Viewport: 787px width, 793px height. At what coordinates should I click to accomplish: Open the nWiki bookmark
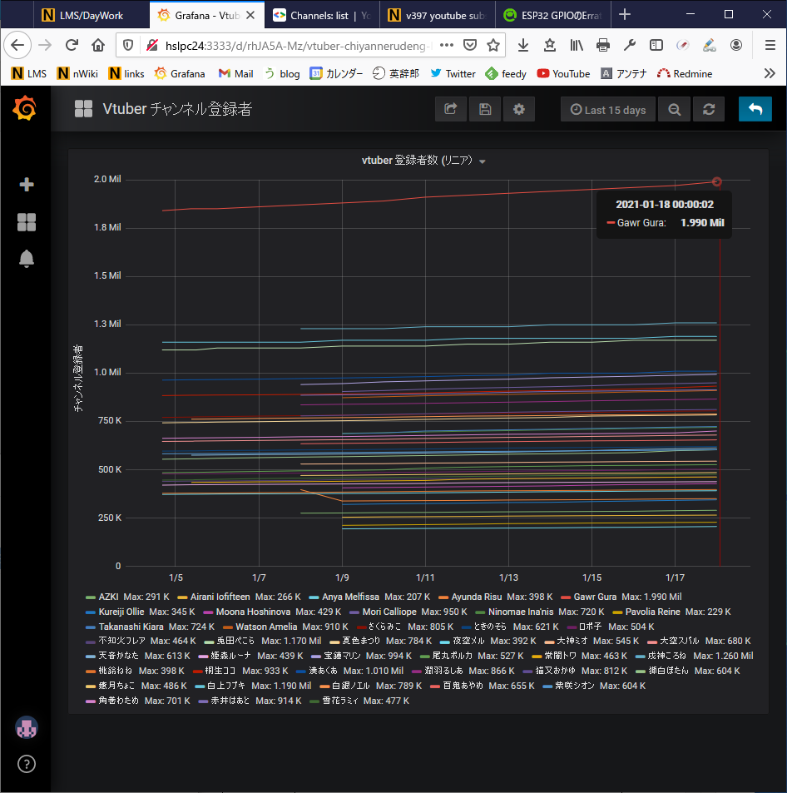tap(77, 74)
